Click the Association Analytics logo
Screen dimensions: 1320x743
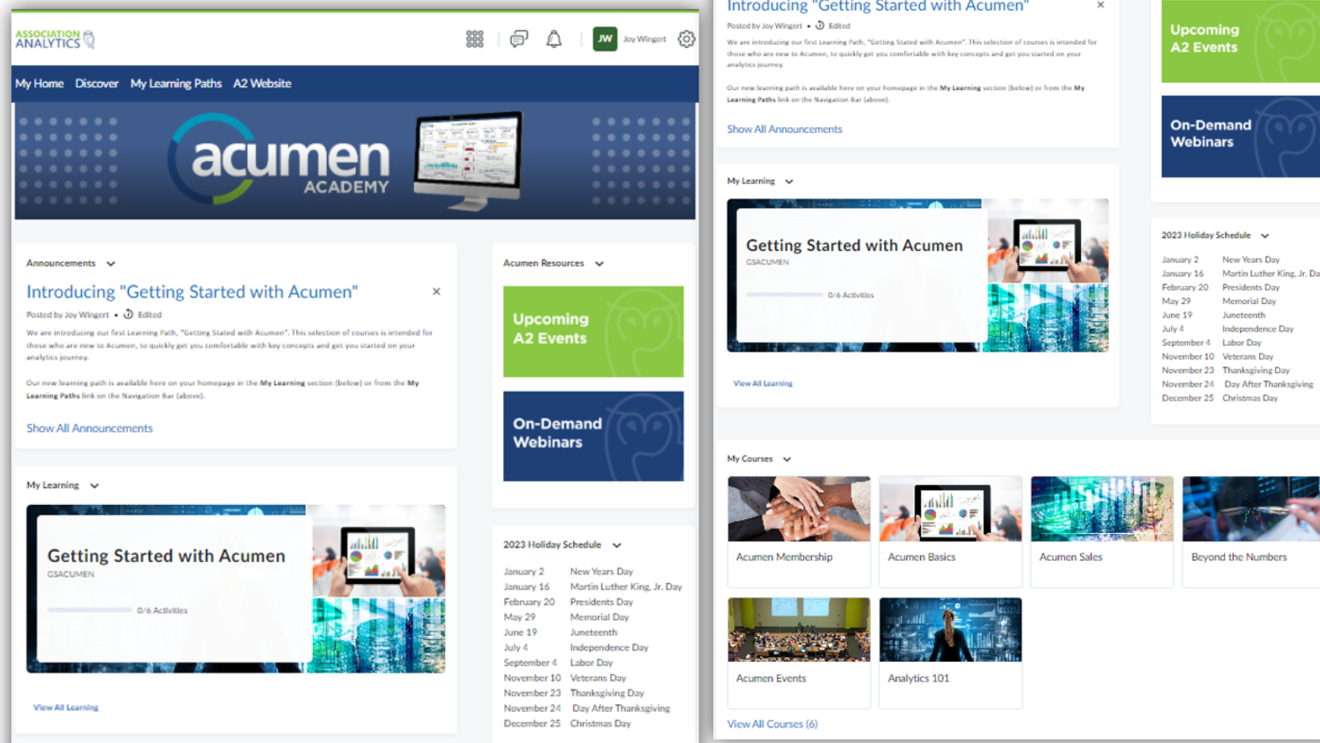(x=55, y=39)
